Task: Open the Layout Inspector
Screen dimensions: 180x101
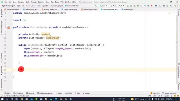Action: pos(169,93)
